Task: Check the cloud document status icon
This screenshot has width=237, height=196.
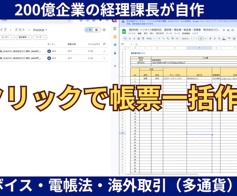Action: coord(233,30)
